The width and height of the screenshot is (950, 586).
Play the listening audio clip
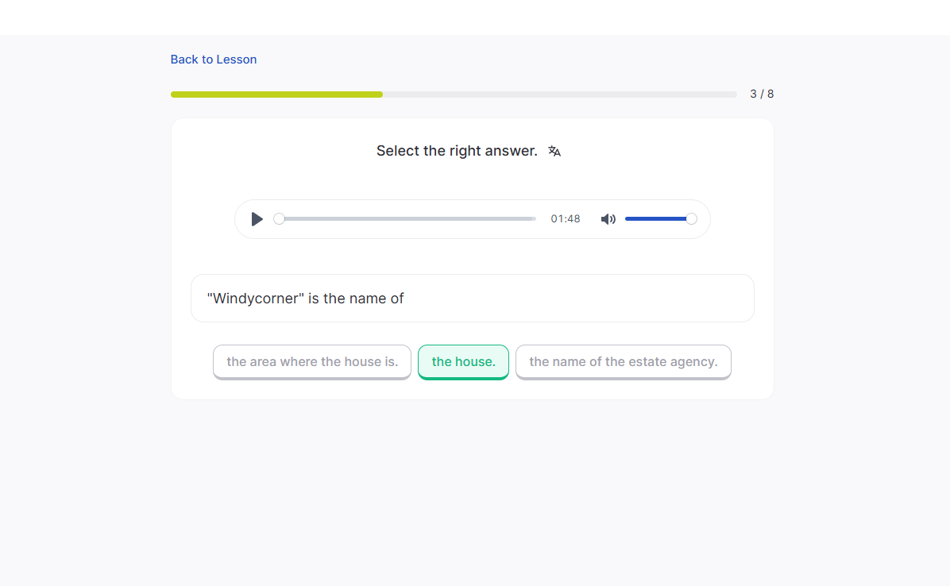coord(257,219)
